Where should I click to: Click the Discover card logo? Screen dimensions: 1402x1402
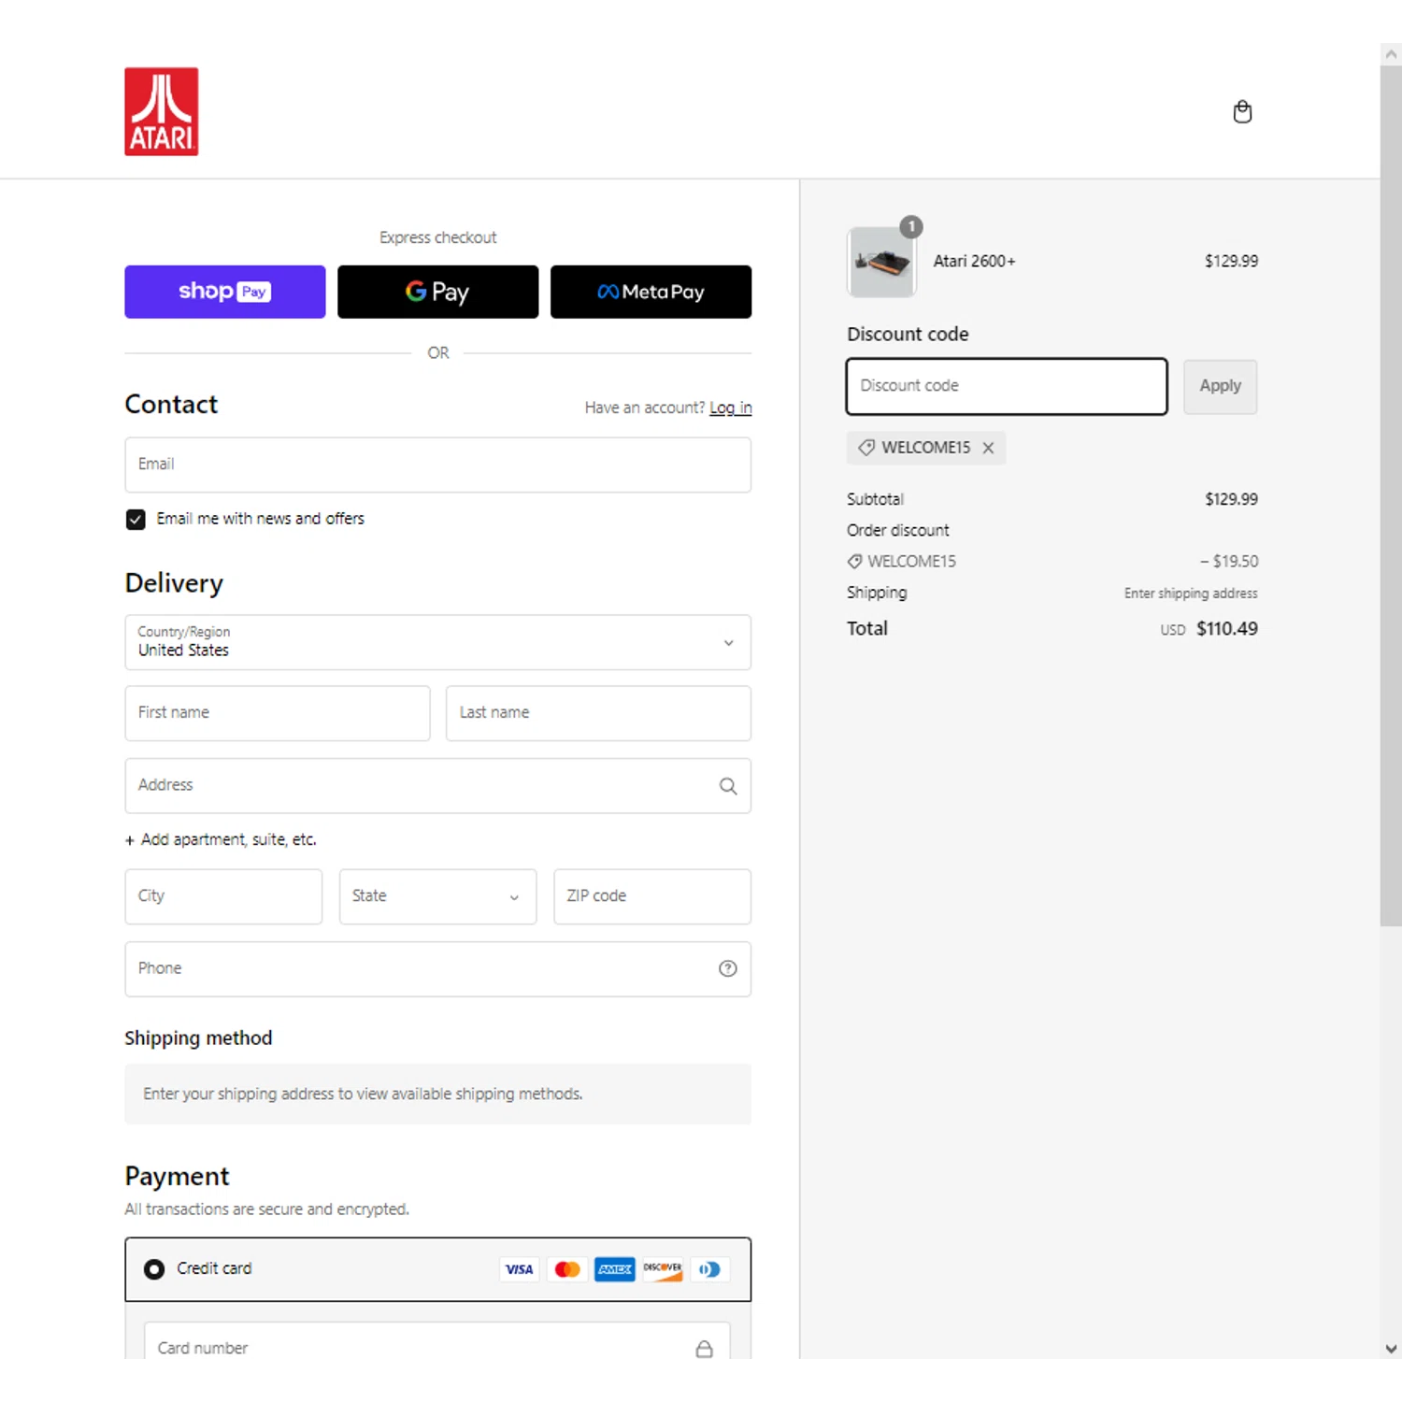point(663,1269)
